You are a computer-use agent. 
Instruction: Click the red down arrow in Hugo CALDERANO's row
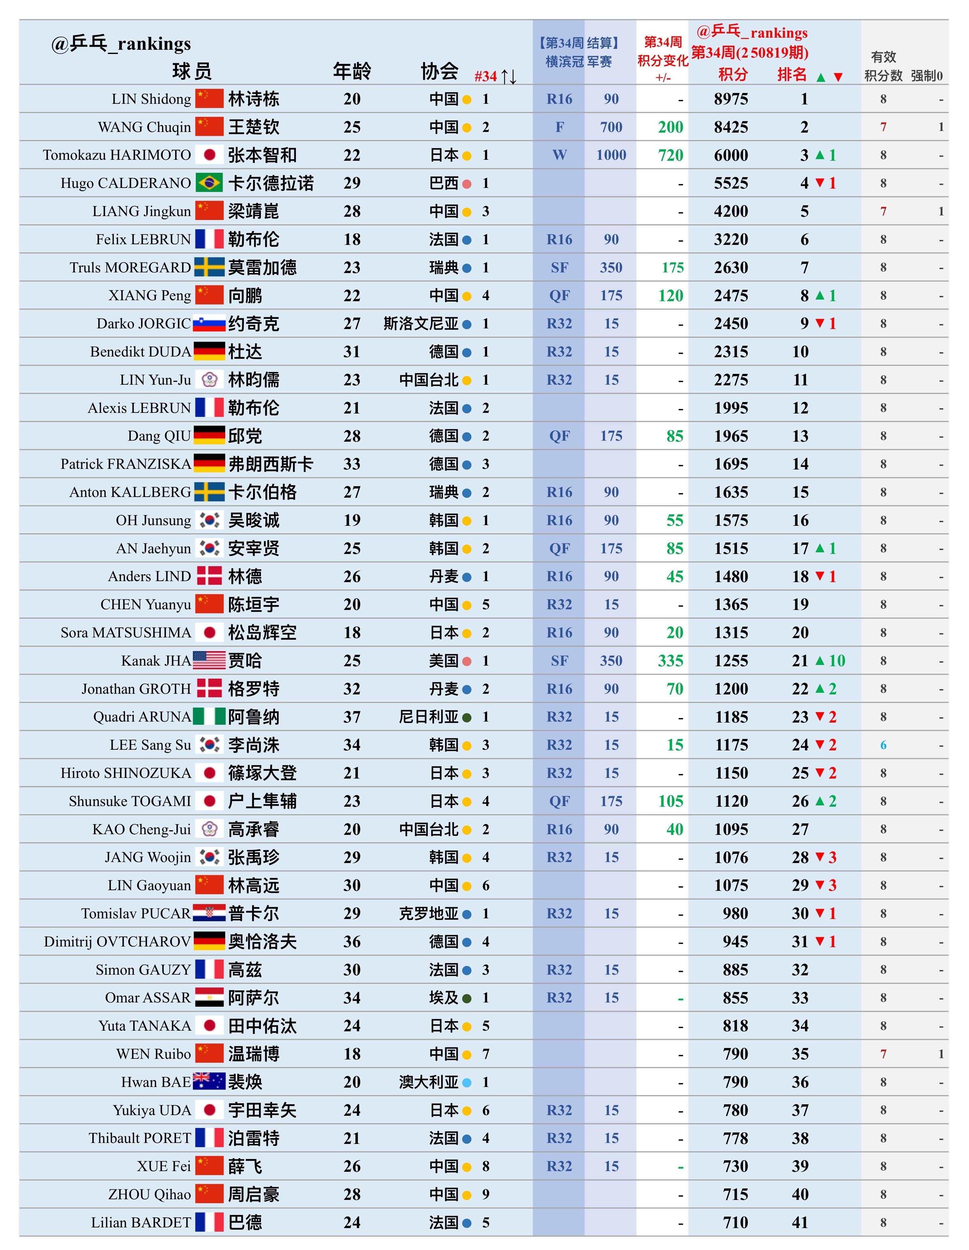point(820,183)
